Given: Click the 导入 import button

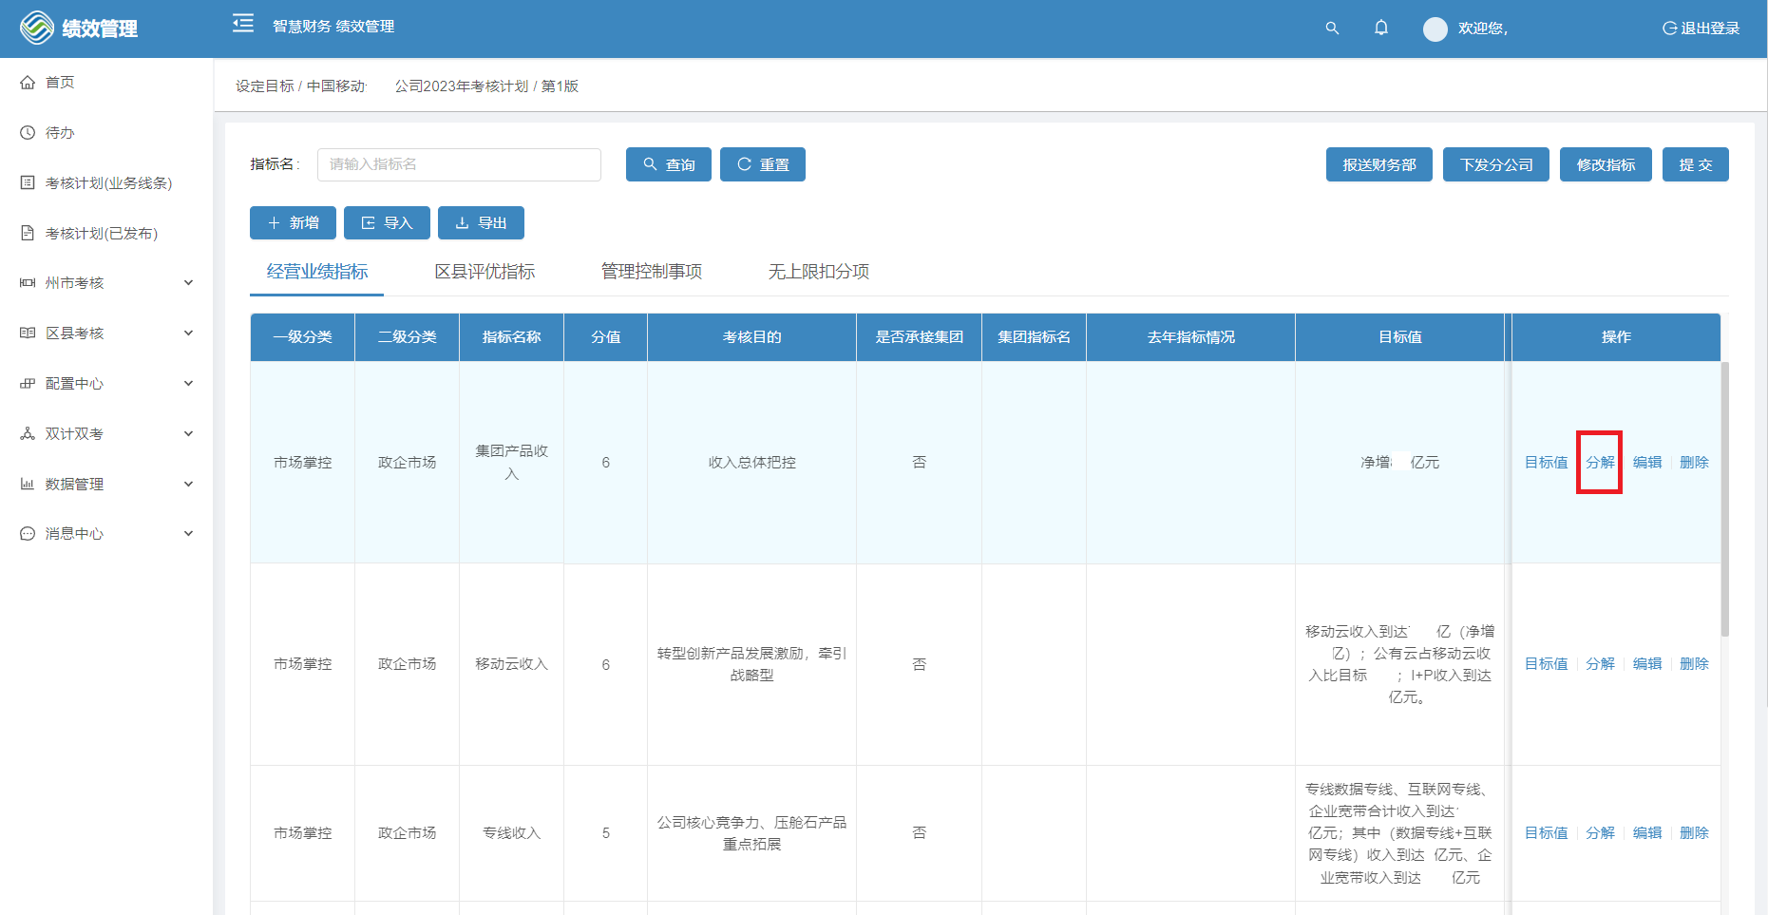Looking at the screenshot, I should pos(387,223).
